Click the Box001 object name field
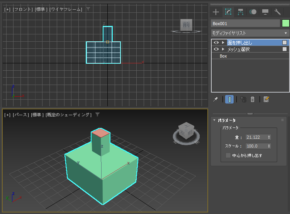Image resolution: width=290 pixels, height=214 pixels. click(245, 24)
